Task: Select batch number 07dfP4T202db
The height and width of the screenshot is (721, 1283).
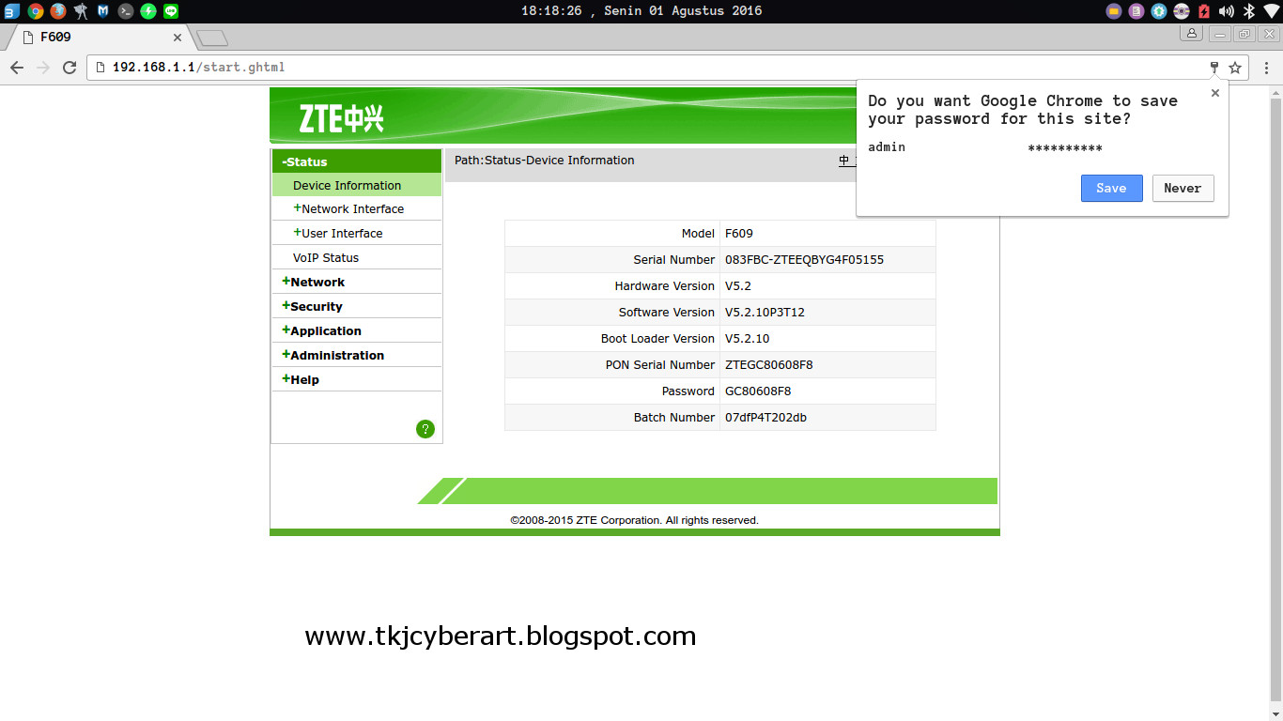Action: (x=765, y=418)
